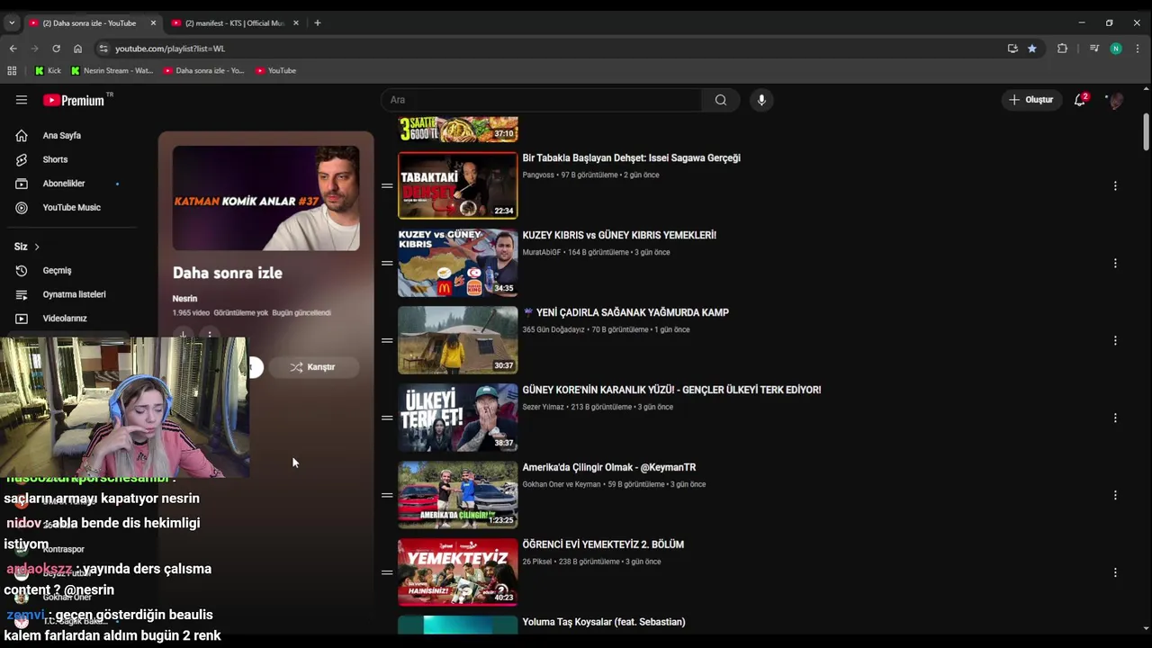Click the YouTube Premium logo
This screenshot has width=1152, height=648.
tap(74, 100)
